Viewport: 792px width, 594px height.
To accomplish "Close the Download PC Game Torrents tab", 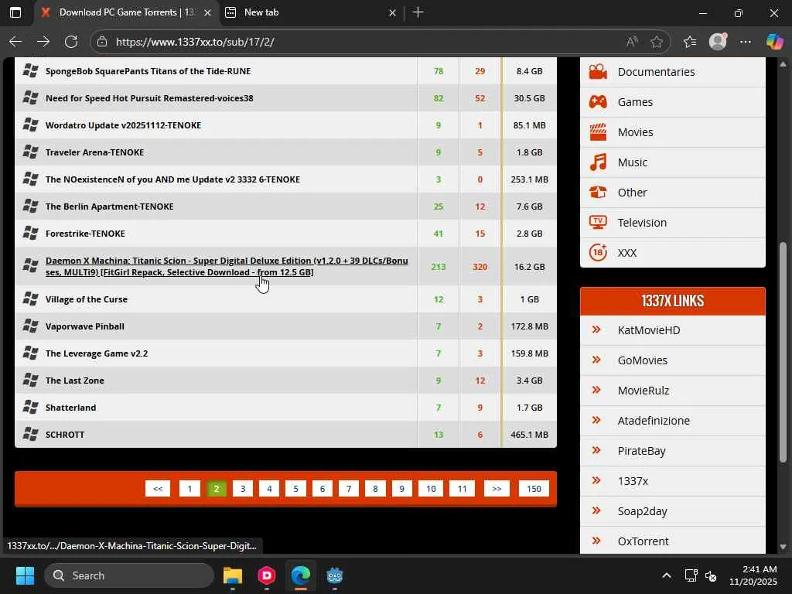I will [207, 13].
